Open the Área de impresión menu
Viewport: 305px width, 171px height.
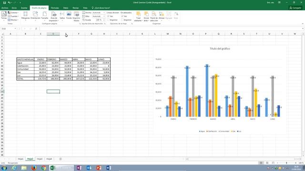54,16
